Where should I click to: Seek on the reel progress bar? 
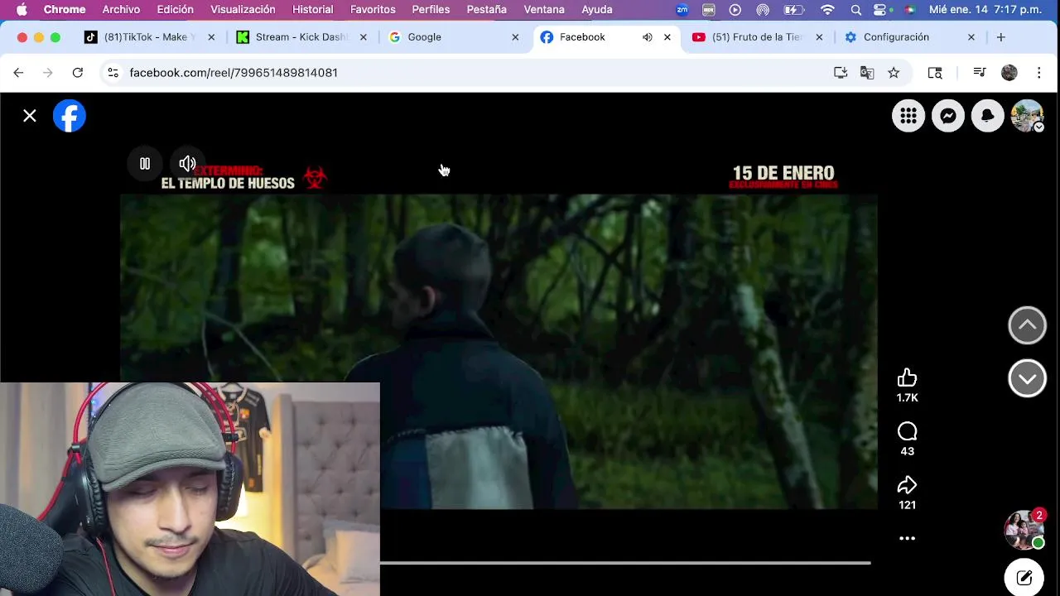click(x=625, y=563)
